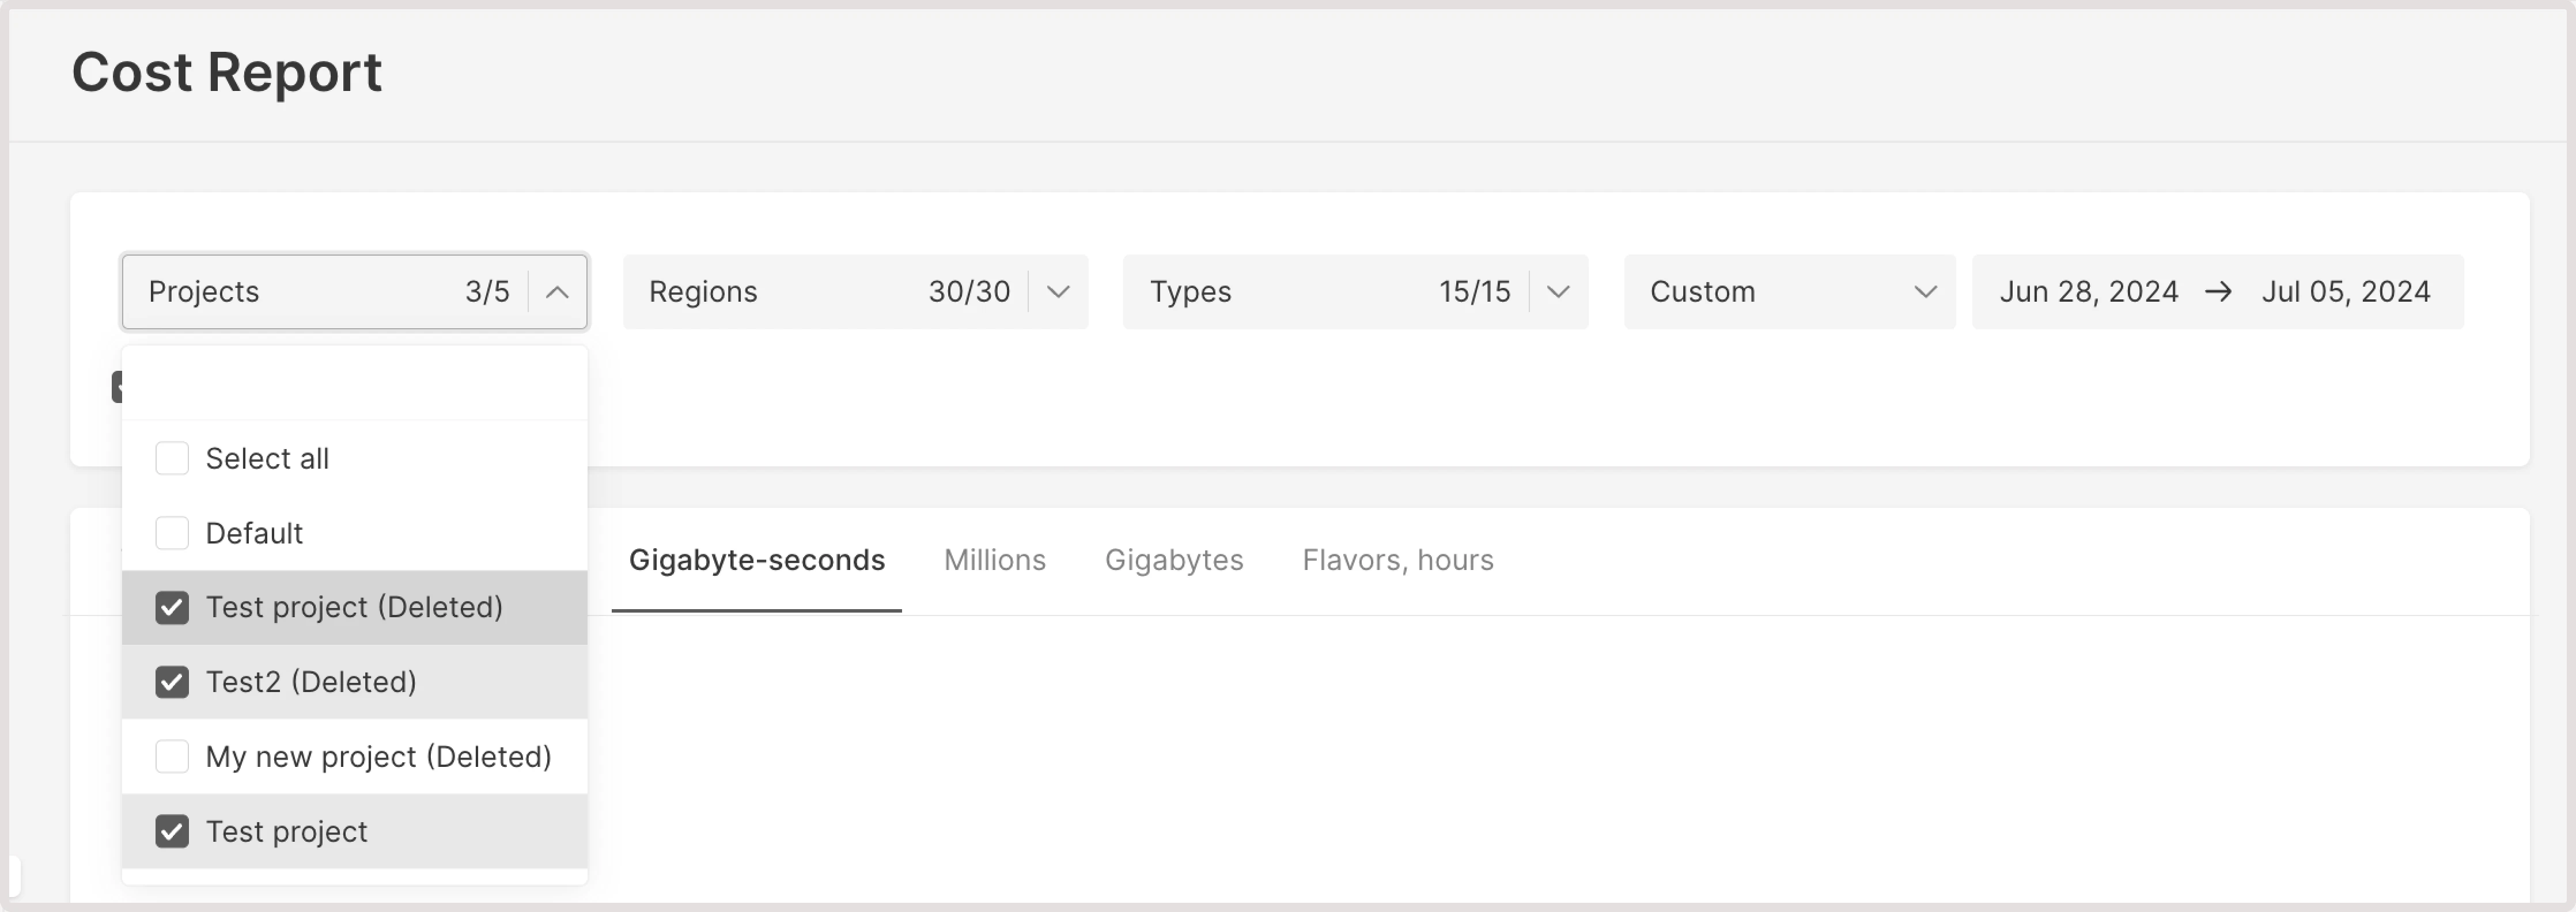The width and height of the screenshot is (2576, 912).
Task: Open the Flavors, hours tab
Action: click(1397, 560)
